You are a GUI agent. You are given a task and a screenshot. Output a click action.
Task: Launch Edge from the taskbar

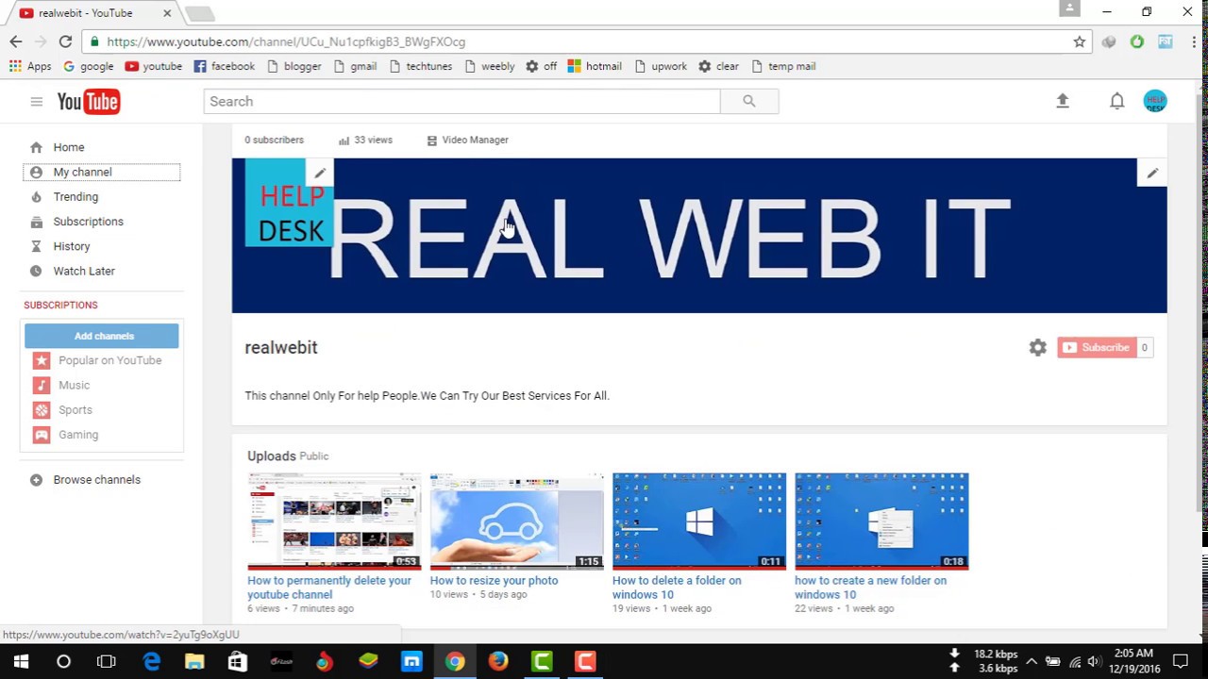click(x=151, y=662)
